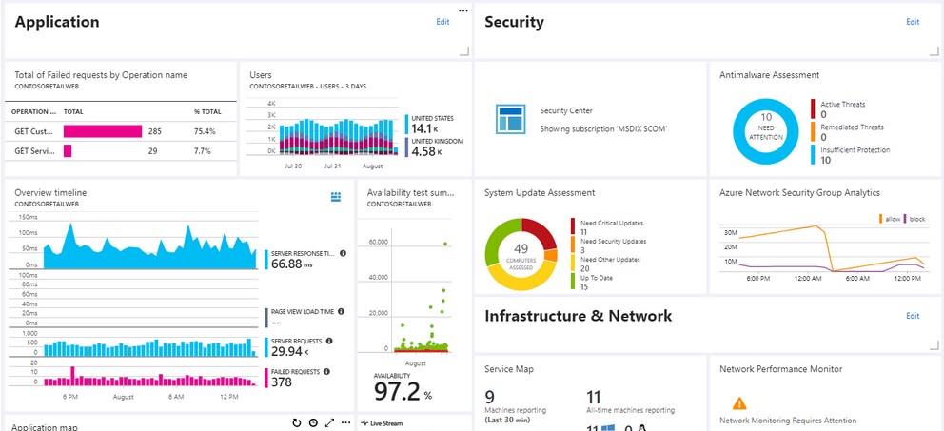
Task: Click the 7.7% total cell
Action: (202, 151)
